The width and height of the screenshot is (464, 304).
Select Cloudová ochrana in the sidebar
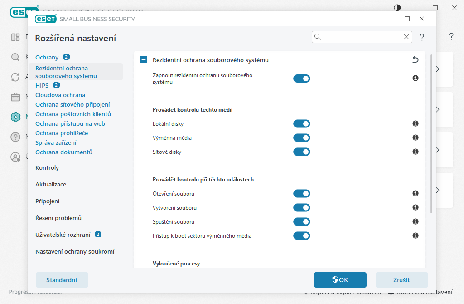tap(60, 95)
